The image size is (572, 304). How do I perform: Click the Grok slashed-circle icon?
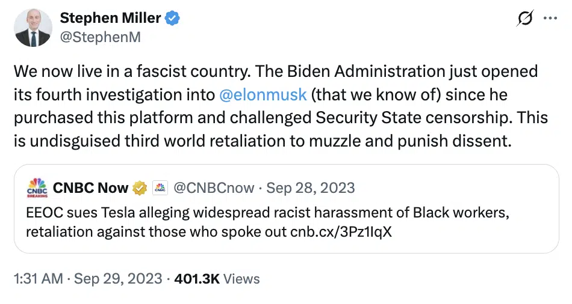click(524, 19)
